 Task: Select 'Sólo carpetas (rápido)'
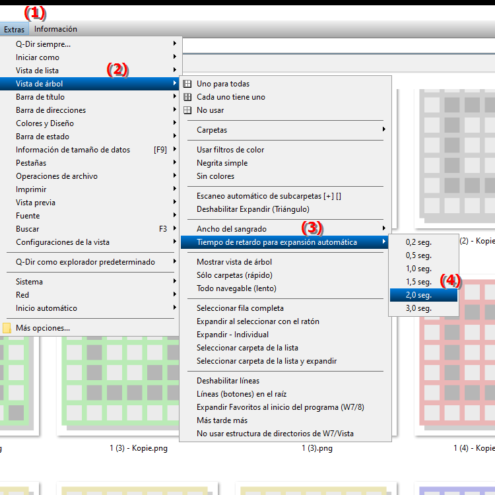click(284, 275)
